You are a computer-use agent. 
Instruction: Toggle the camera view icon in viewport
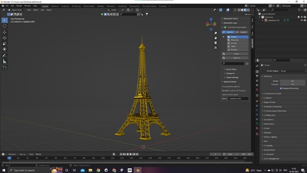click(x=215, y=43)
